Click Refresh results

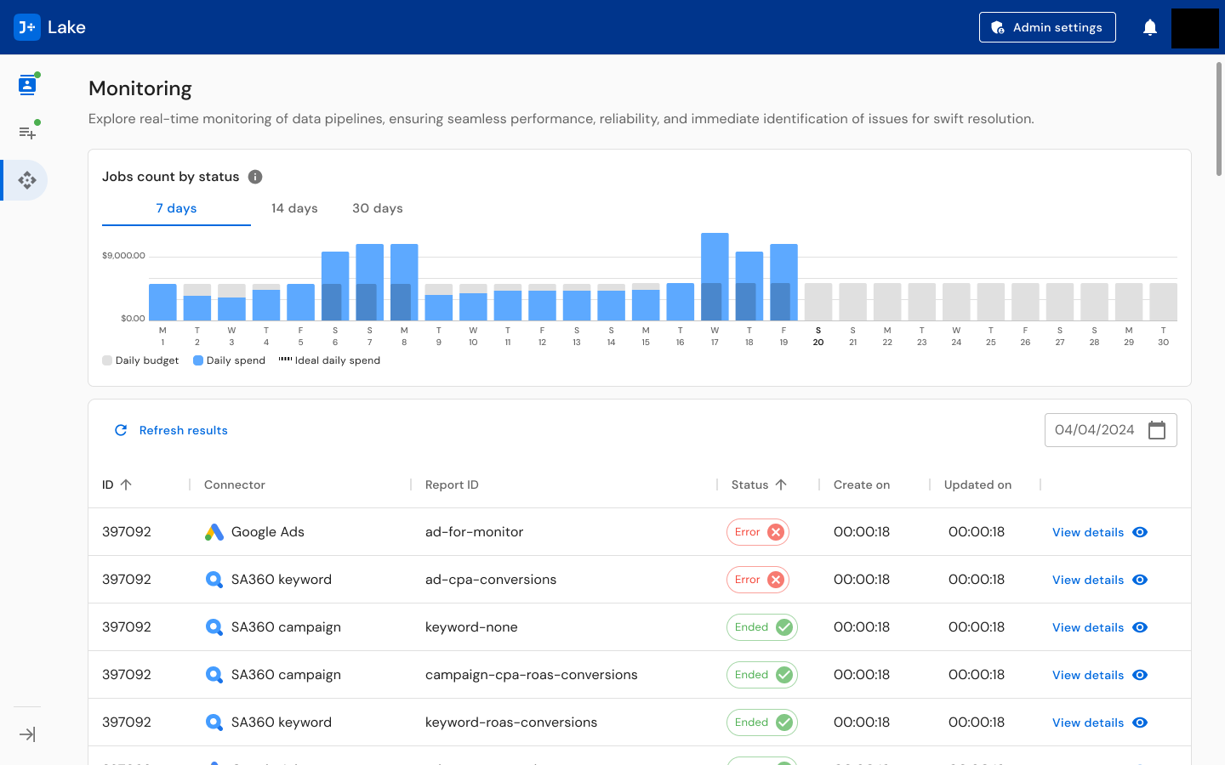point(170,430)
